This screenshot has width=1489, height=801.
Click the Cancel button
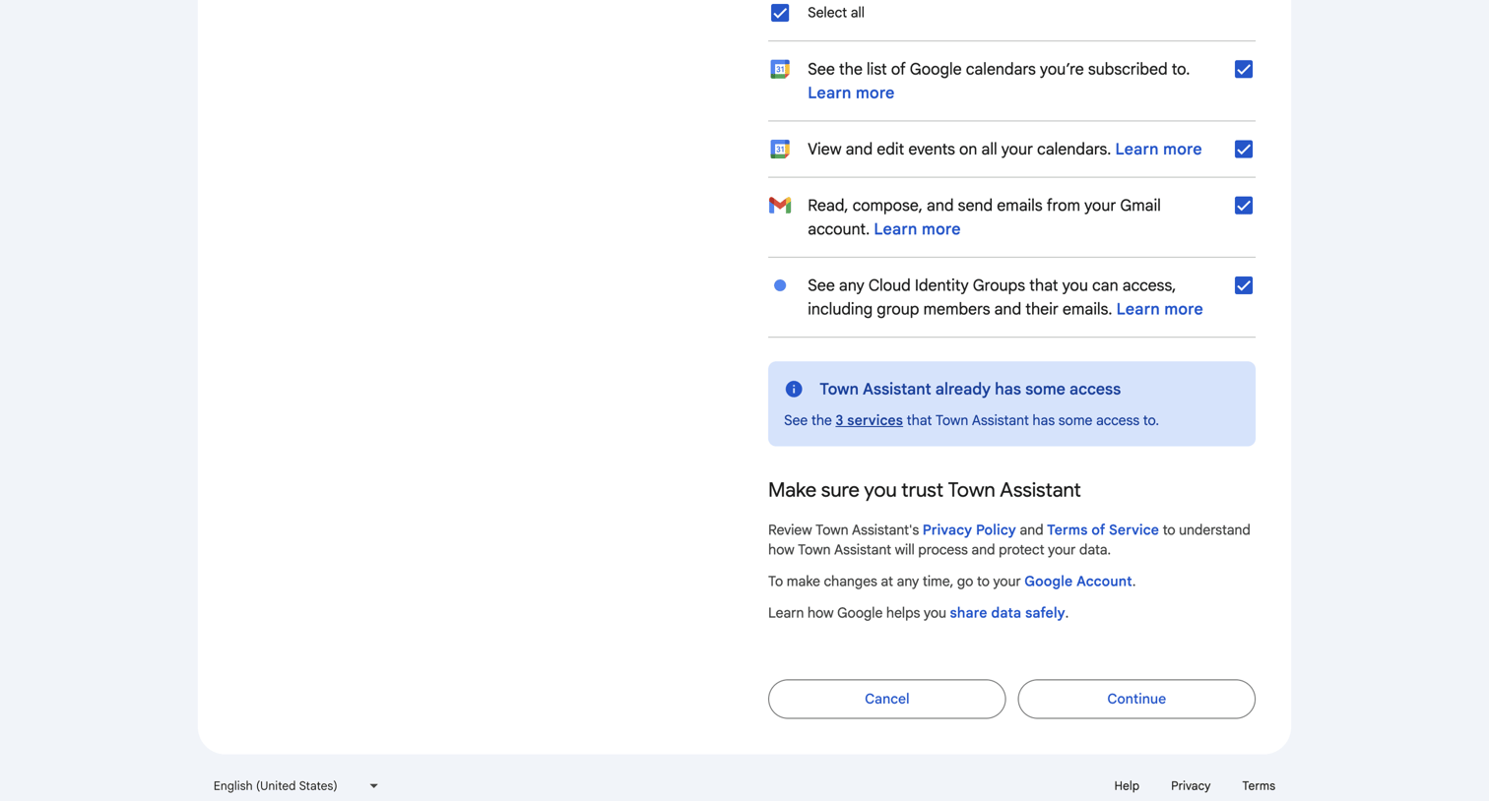coord(886,699)
